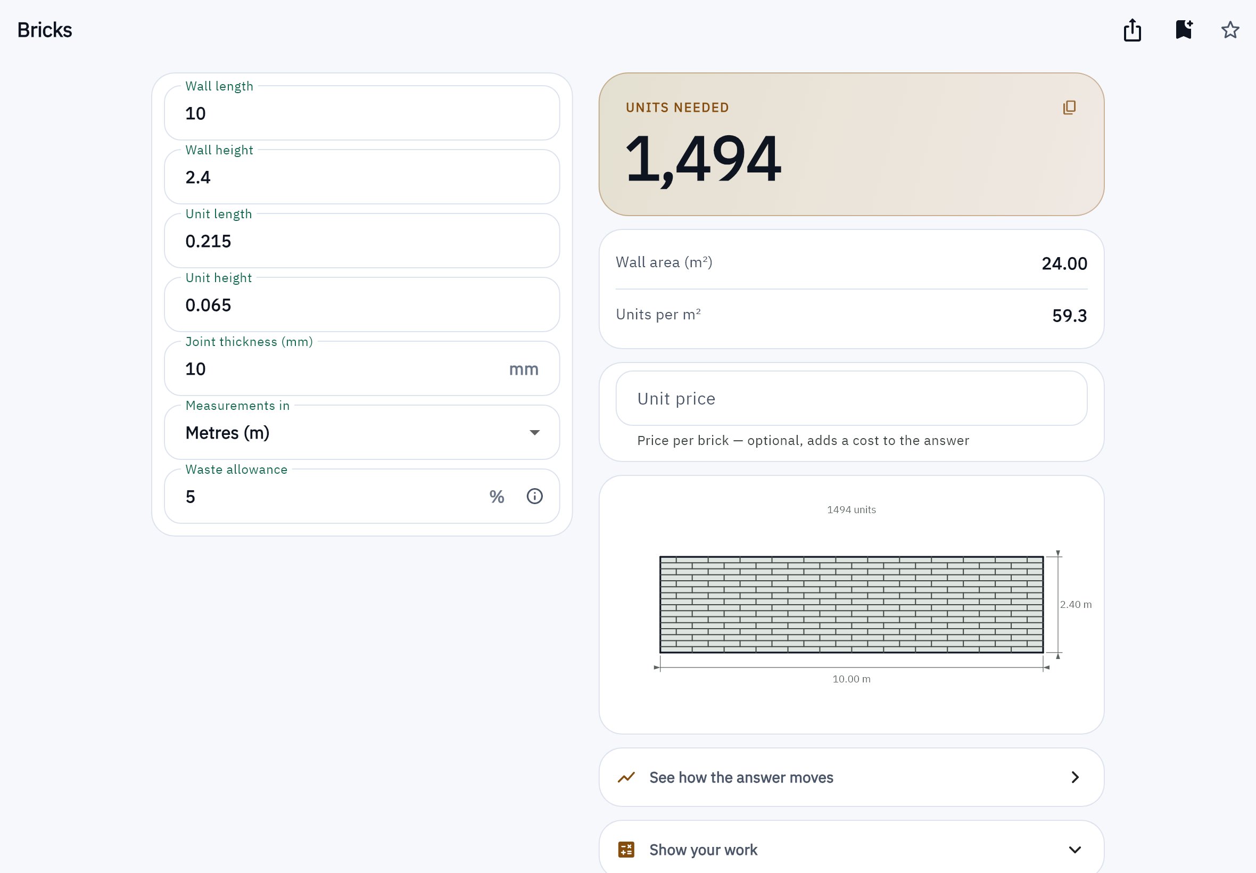Image resolution: width=1256 pixels, height=873 pixels.
Task: Expand the Show your work chevron
Action: (x=1075, y=850)
